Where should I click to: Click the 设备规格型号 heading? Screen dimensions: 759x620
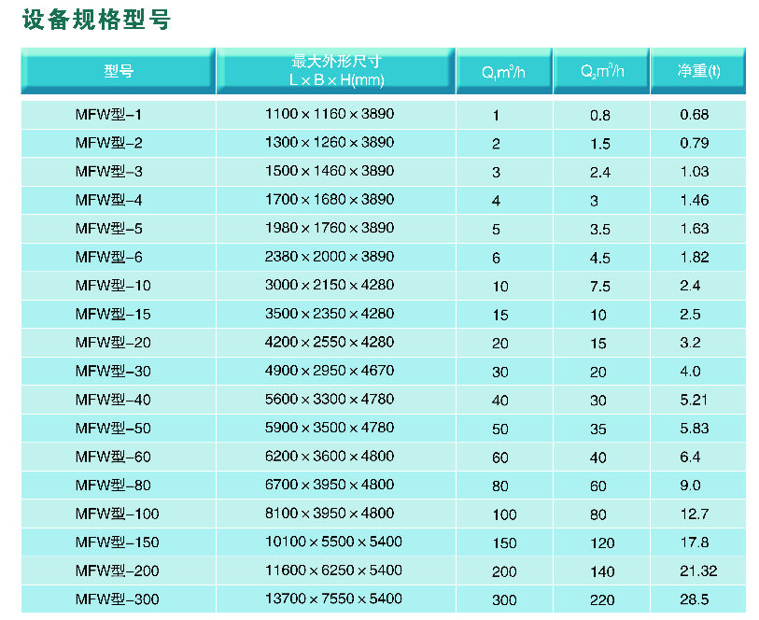click(x=97, y=20)
